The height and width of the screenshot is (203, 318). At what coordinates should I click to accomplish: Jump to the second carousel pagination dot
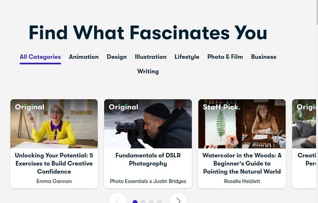(x=143, y=202)
